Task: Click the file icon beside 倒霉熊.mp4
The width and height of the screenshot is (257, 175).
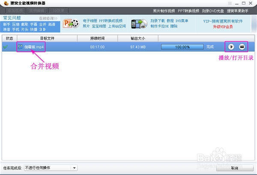Action: point(20,47)
